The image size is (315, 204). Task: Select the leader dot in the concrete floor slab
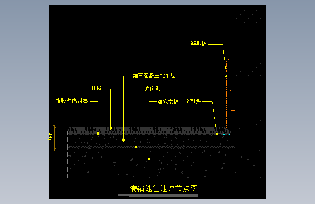tap(149, 159)
